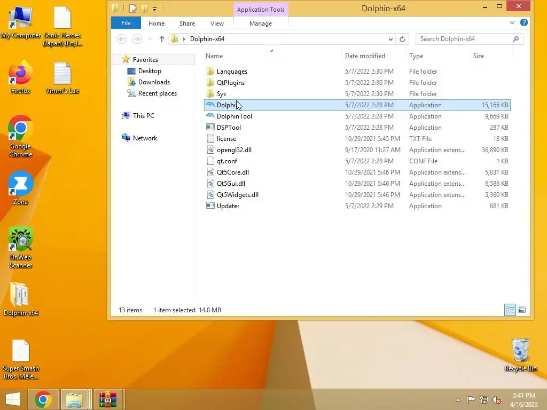Image resolution: width=547 pixels, height=410 pixels.
Task: Select the Super Smash Bros. Melee desktop file
Action: pyautogui.click(x=20, y=359)
